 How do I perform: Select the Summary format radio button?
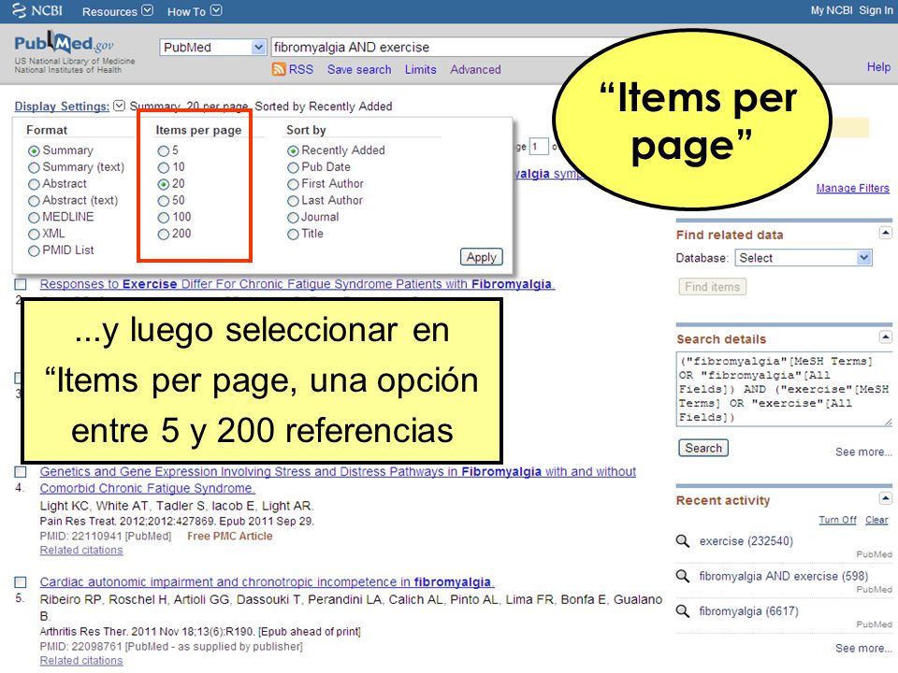point(34,150)
